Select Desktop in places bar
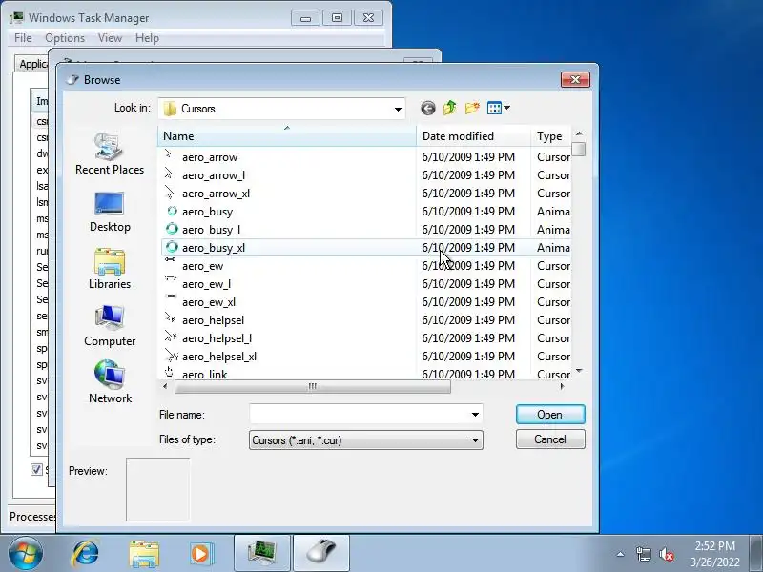 tap(110, 212)
